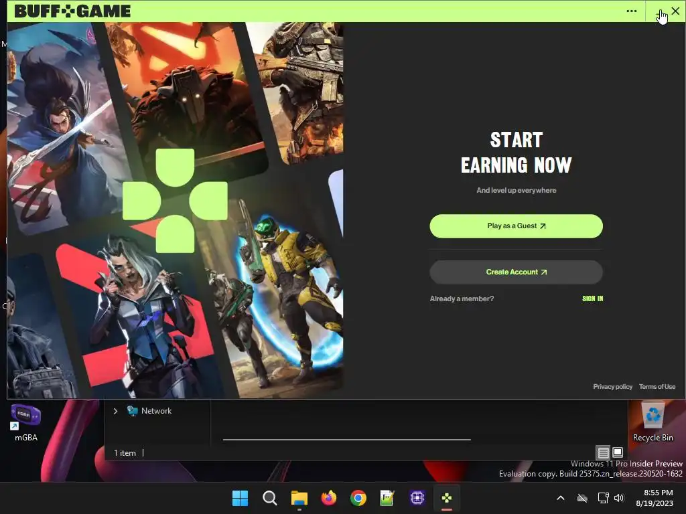Open the Terms of Use link
686x514 pixels.
657,386
